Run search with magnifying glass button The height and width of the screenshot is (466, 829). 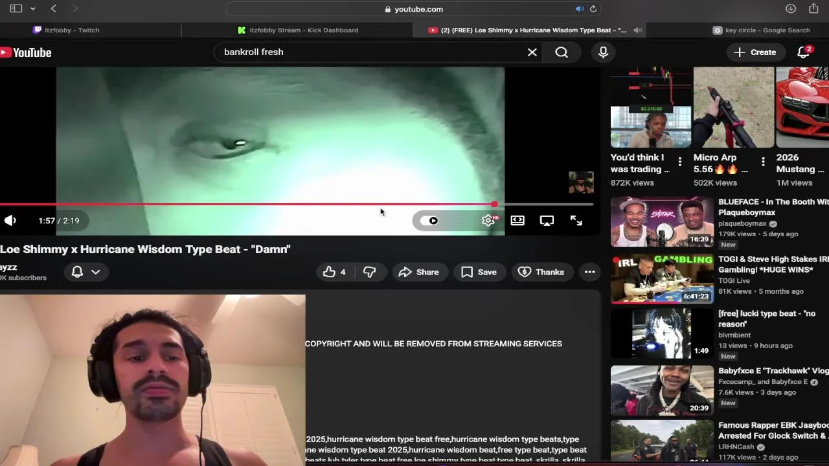coord(562,52)
